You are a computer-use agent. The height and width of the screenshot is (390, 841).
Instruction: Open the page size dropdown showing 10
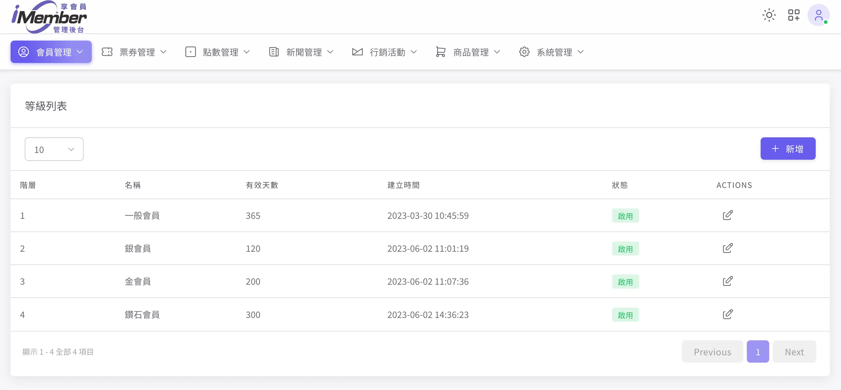54,149
